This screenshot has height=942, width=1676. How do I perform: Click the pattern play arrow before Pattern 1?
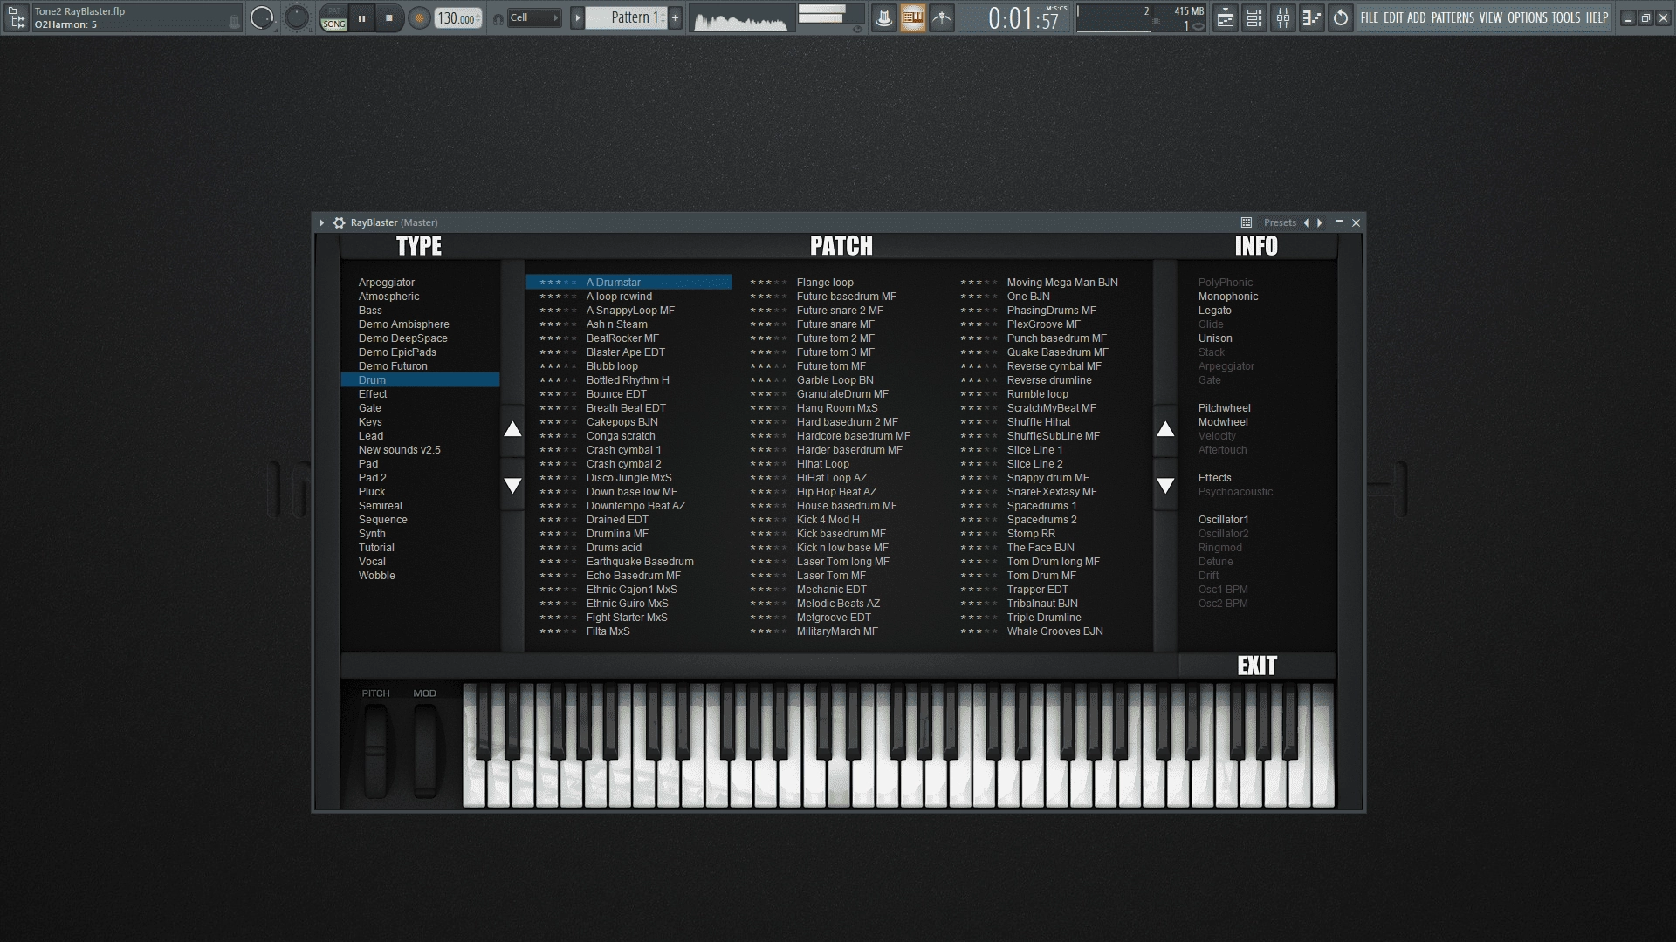click(x=577, y=17)
